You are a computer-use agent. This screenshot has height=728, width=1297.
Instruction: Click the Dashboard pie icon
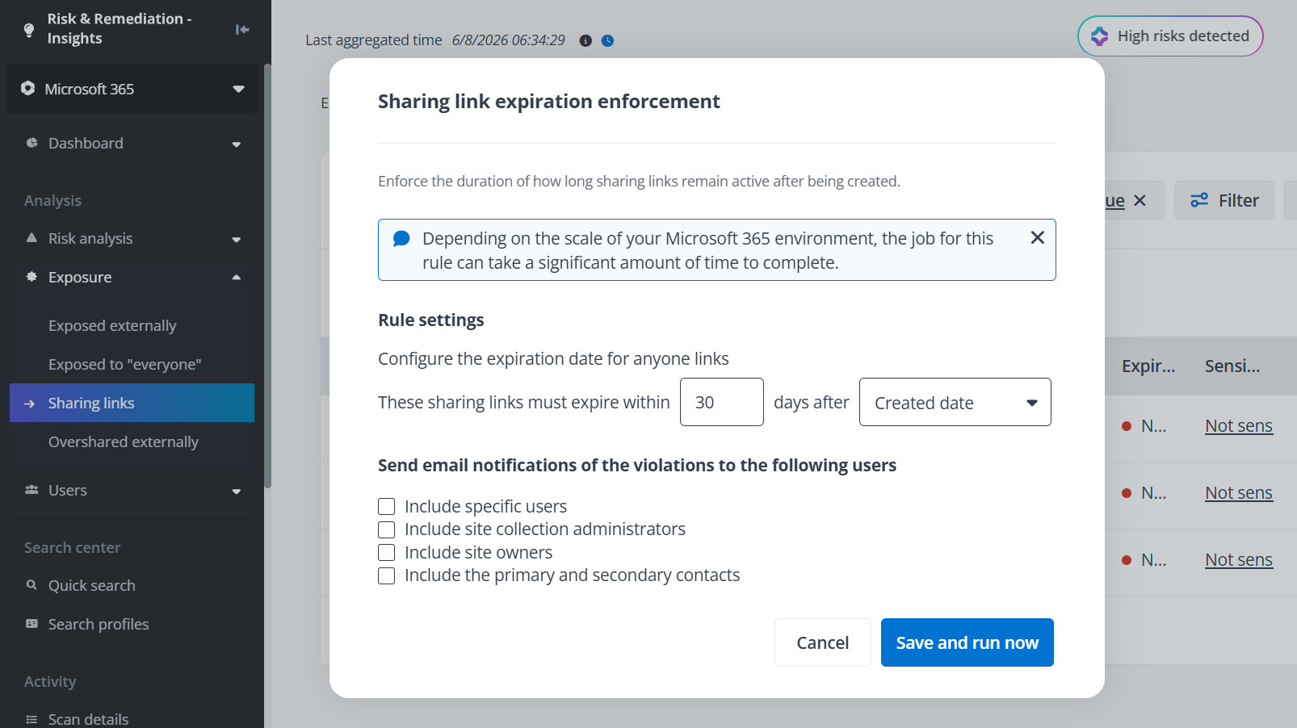pos(31,143)
